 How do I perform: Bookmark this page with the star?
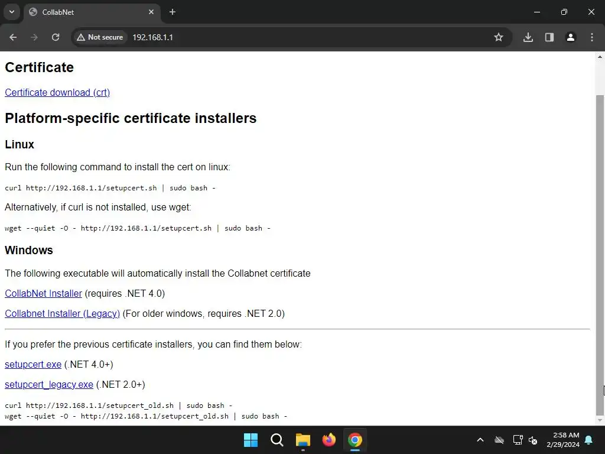pyautogui.click(x=499, y=37)
